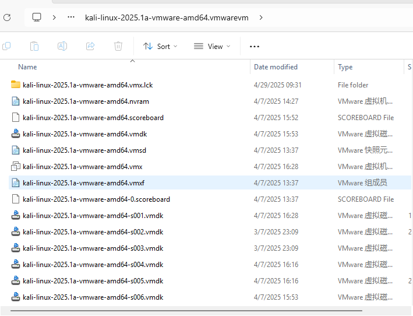Viewport: 413px width, 316px height.
Task: Open the Sort dropdown
Action: coord(160,47)
